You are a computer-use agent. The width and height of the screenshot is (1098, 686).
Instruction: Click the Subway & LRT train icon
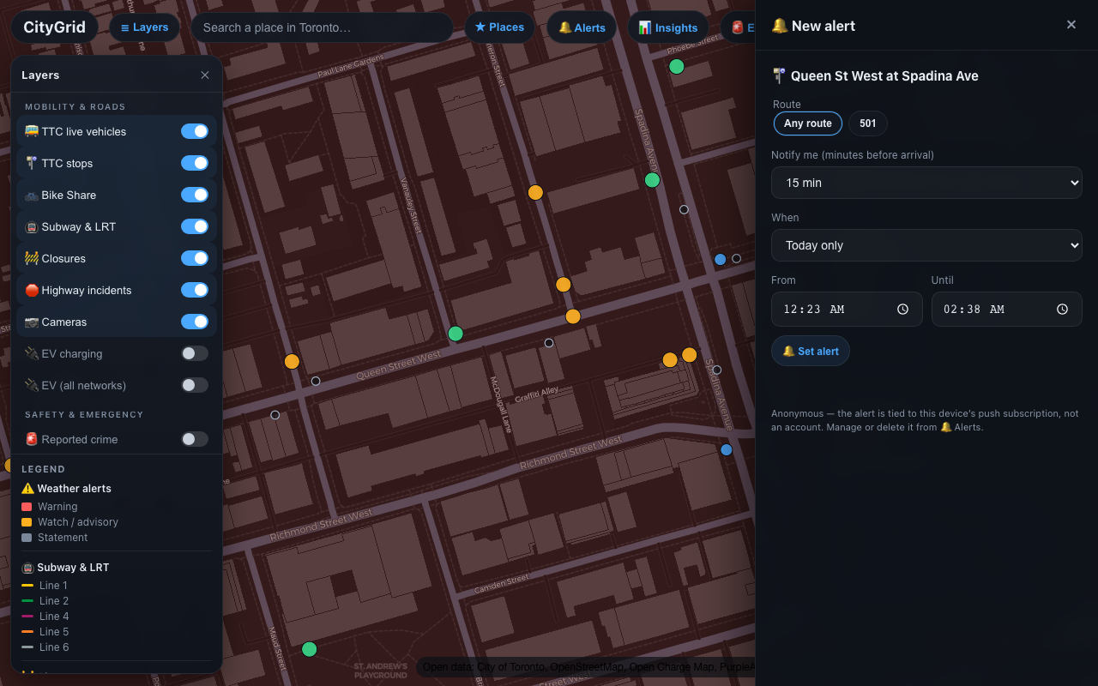click(x=32, y=226)
